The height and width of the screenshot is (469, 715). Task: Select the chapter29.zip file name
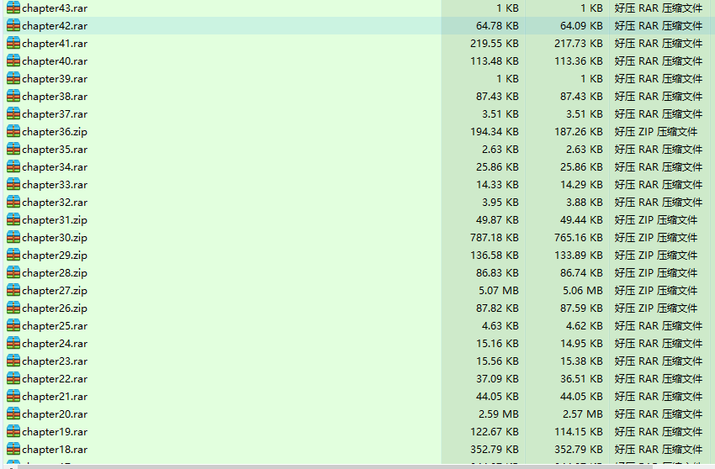pyautogui.click(x=55, y=255)
